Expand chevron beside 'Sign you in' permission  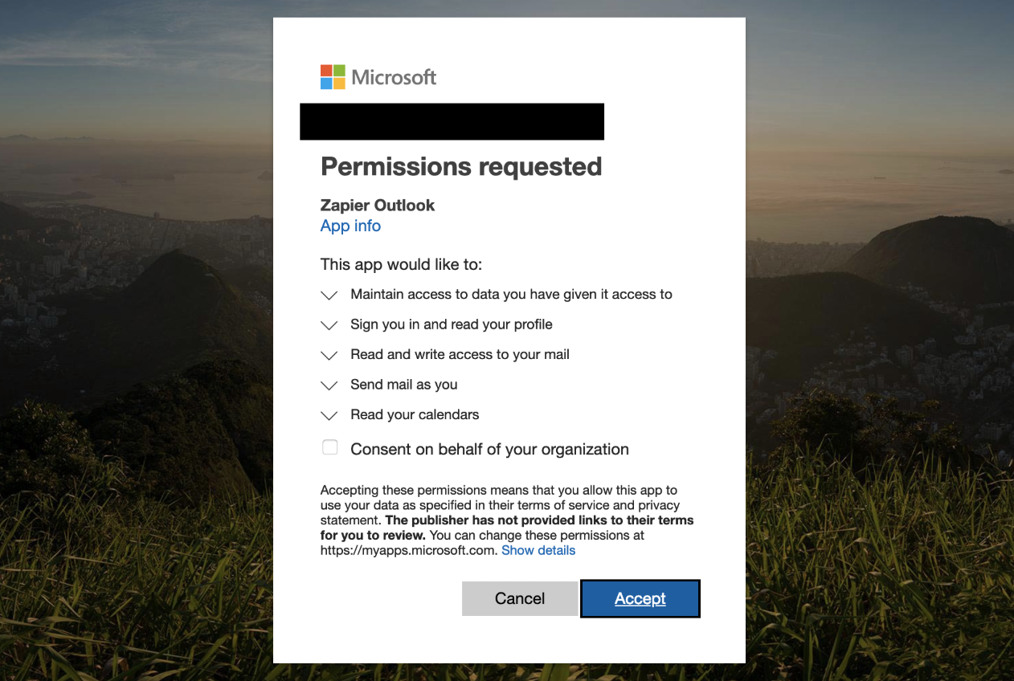coord(329,325)
